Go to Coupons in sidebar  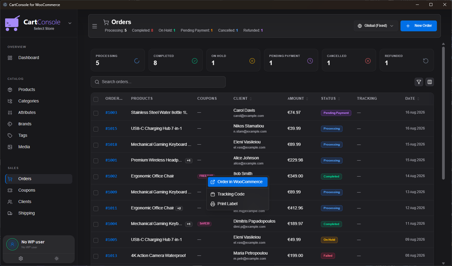coord(39,190)
